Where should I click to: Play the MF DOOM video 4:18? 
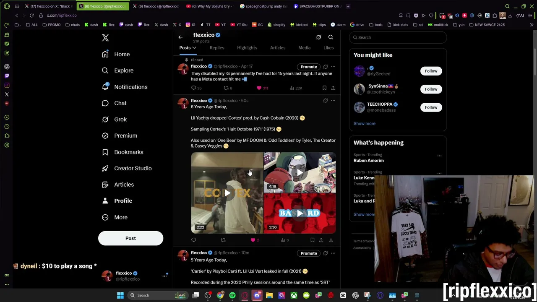click(x=300, y=172)
